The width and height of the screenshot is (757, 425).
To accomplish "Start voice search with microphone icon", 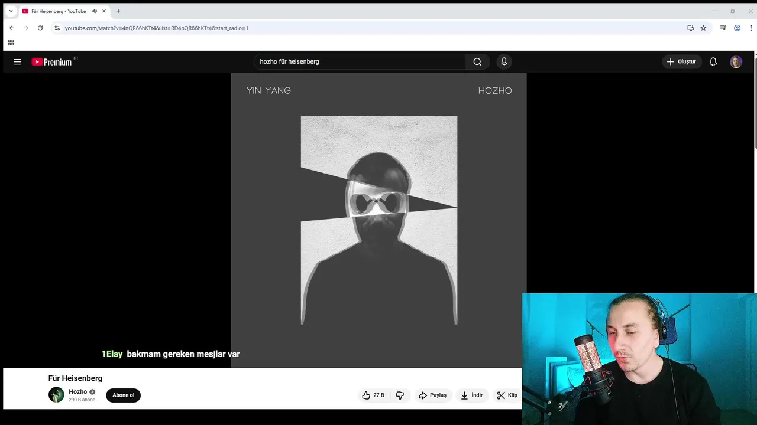I will (504, 61).
